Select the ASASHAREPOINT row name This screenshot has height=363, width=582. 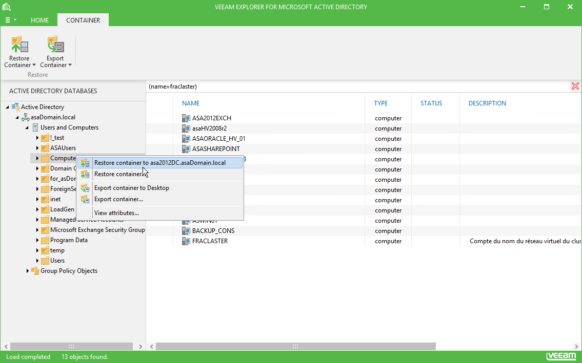(216, 148)
